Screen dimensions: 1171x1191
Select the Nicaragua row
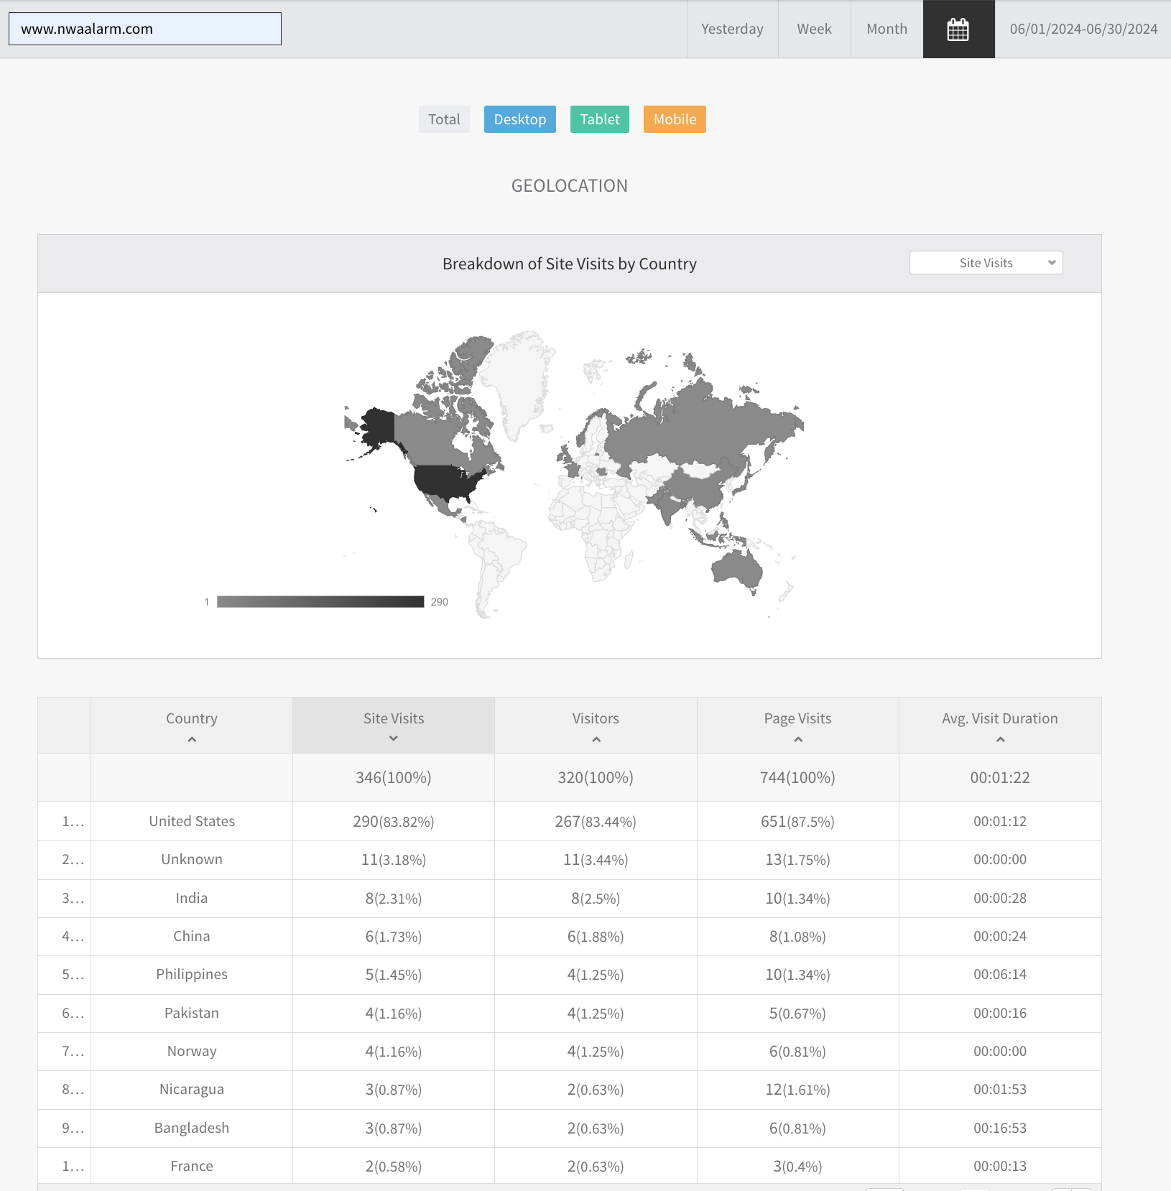[x=570, y=1090]
